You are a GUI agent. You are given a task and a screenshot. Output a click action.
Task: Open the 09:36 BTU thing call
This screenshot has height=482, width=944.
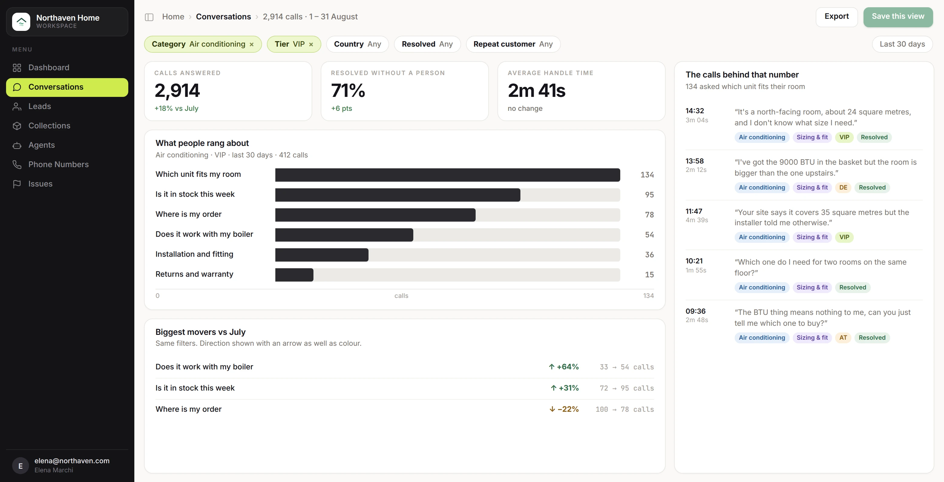click(x=804, y=325)
